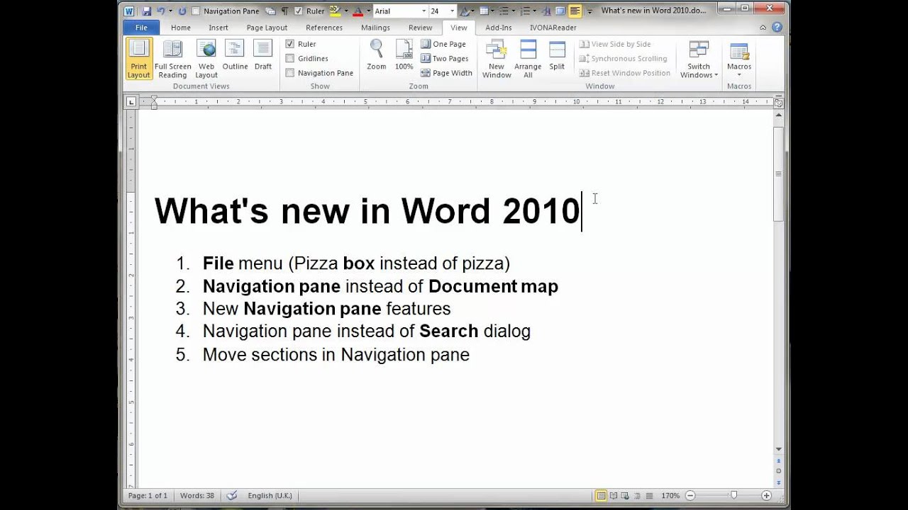
Task: Switch to Web Layout view
Action: pyautogui.click(x=206, y=58)
